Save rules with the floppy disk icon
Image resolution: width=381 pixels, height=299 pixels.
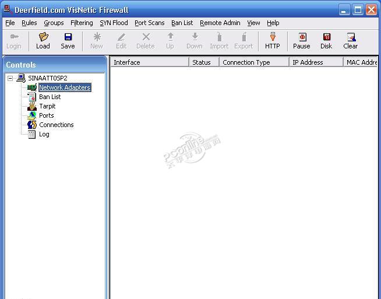point(68,37)
